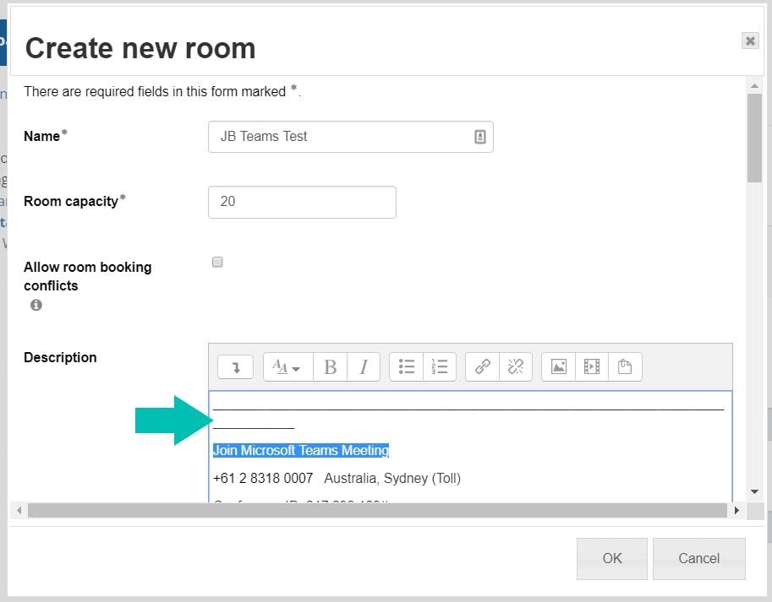Viewport: 772px width, 602px height.
Task: Click the unlink icon
Action: point(516,366)
